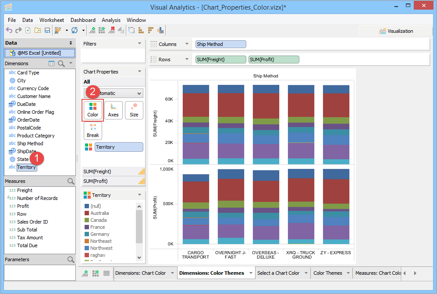Image resolution: width=437 pixels, height=294 pixels.
Task: Click the Australia color swatch in legend
Action: point(87,213)
